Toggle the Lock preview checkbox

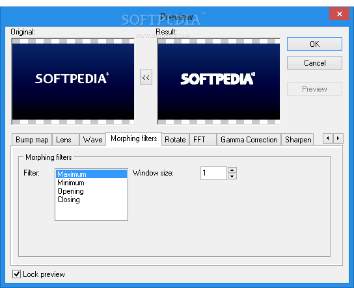point(16,274)
